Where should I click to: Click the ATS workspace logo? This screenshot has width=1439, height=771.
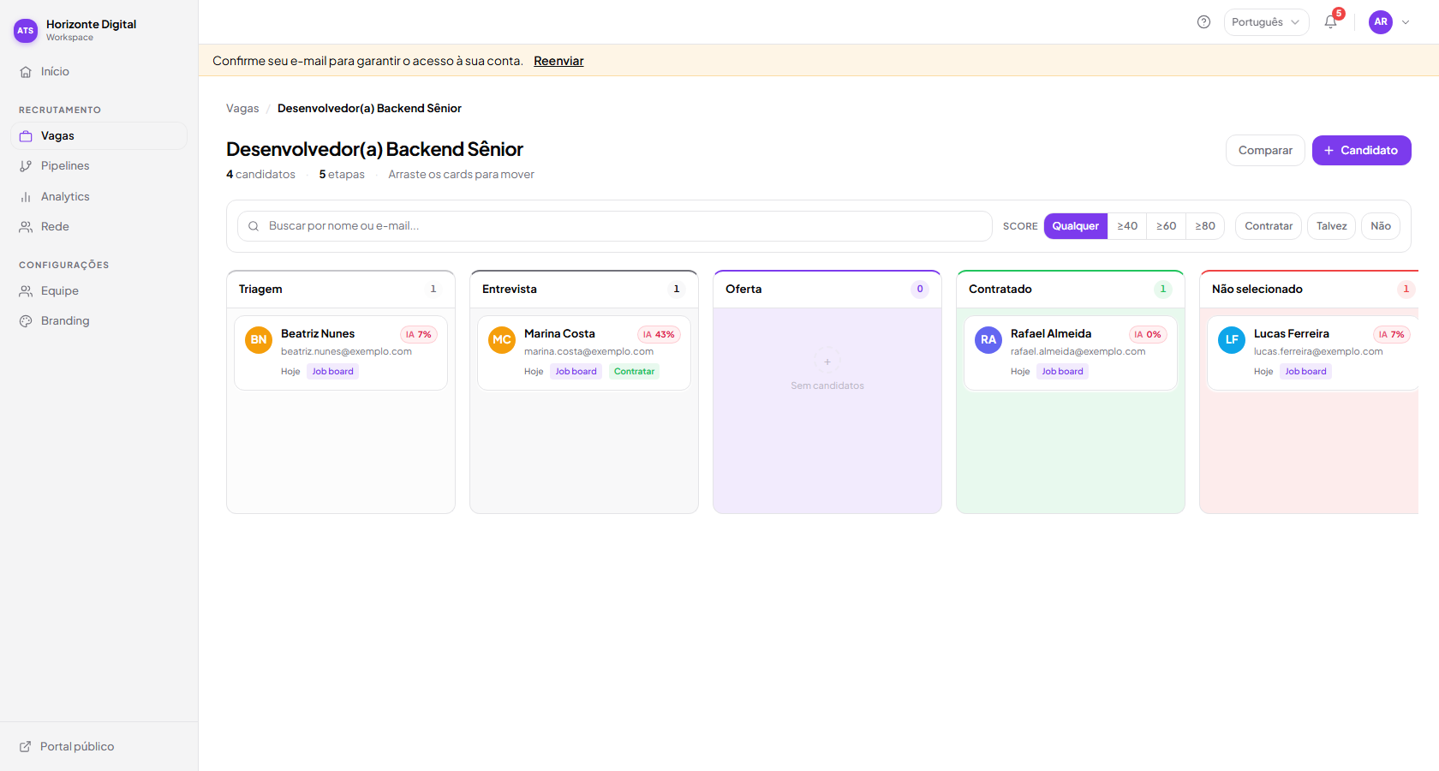click(x=26, y=30)
